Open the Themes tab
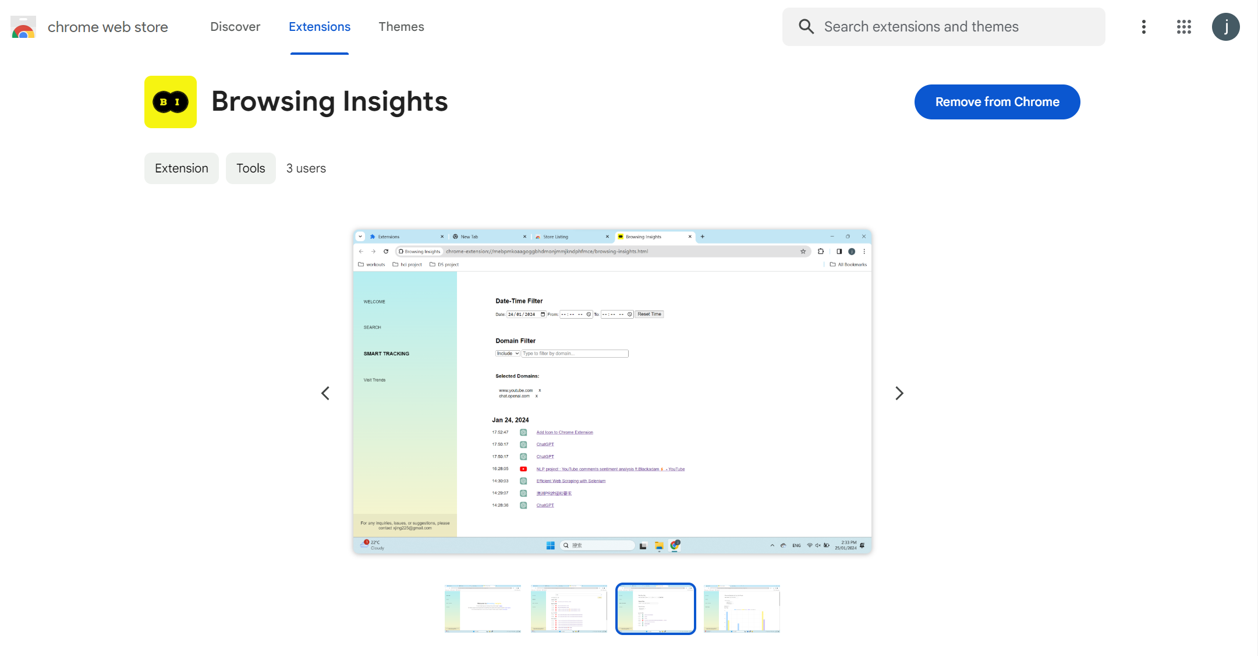This screenshot has height=656, width=1258. coord(402,27)
